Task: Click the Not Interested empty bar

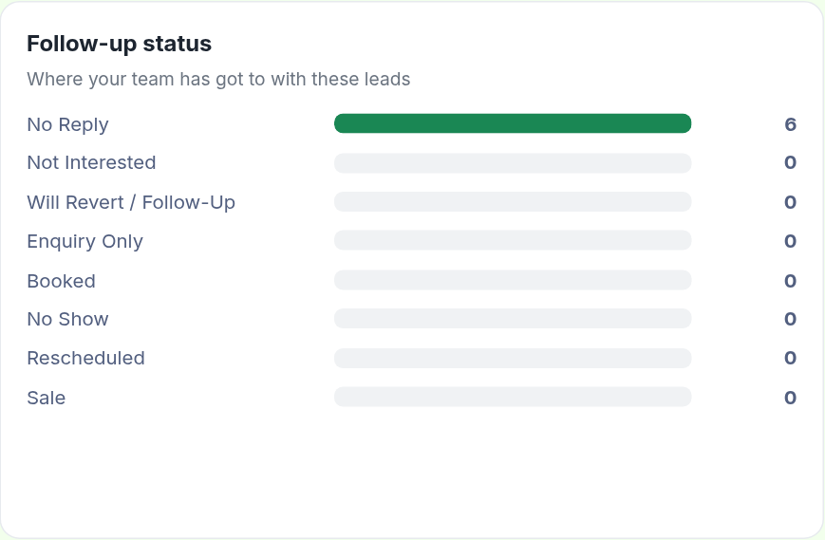Action: 513,163
